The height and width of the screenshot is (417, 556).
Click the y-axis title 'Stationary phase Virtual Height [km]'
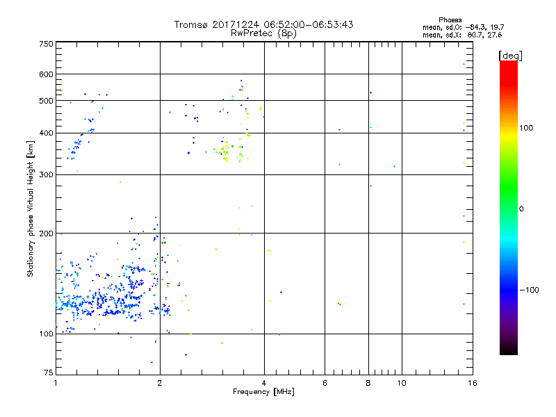pos(31,209)
